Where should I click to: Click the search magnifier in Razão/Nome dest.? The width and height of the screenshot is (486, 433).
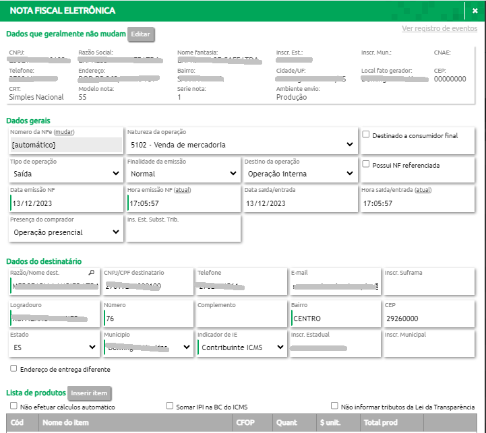[x=92, y=273]
